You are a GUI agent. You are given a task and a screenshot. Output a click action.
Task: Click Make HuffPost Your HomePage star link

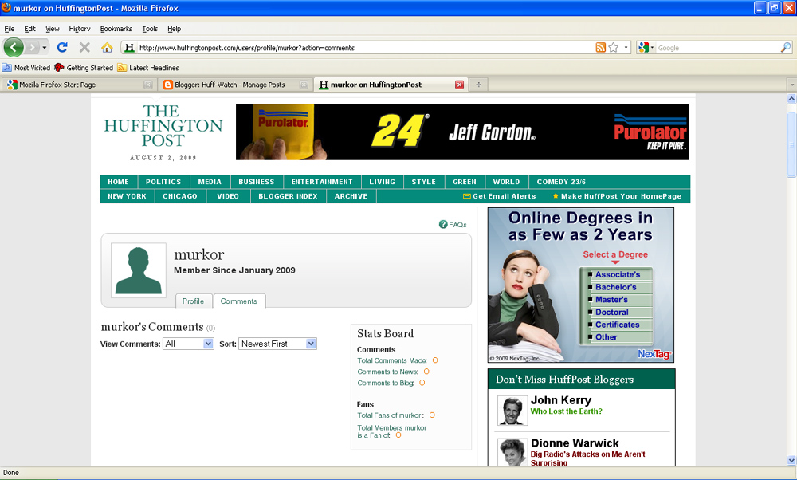[x=617, y=196]
